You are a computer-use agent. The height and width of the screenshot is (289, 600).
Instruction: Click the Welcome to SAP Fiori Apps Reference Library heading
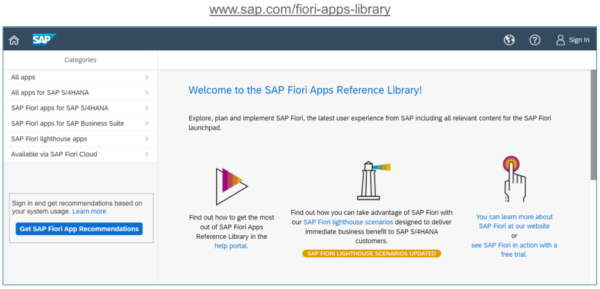point(305,91)
